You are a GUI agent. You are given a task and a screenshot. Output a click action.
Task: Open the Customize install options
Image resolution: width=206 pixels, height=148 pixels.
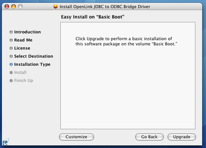(x=77, y=137)
